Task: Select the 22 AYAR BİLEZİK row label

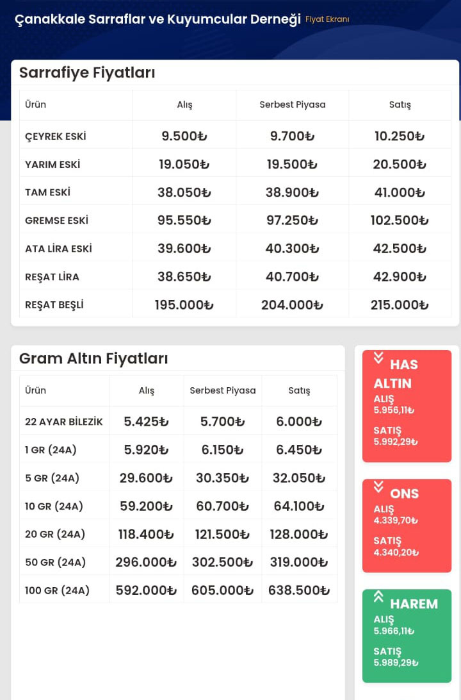Action: point(64,422)
